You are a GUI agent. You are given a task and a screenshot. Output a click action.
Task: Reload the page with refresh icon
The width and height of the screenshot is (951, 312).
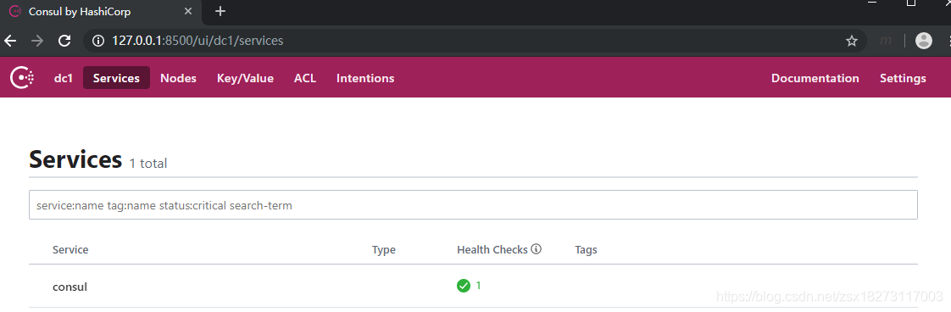pyautogui.click(x=64, y=41)
